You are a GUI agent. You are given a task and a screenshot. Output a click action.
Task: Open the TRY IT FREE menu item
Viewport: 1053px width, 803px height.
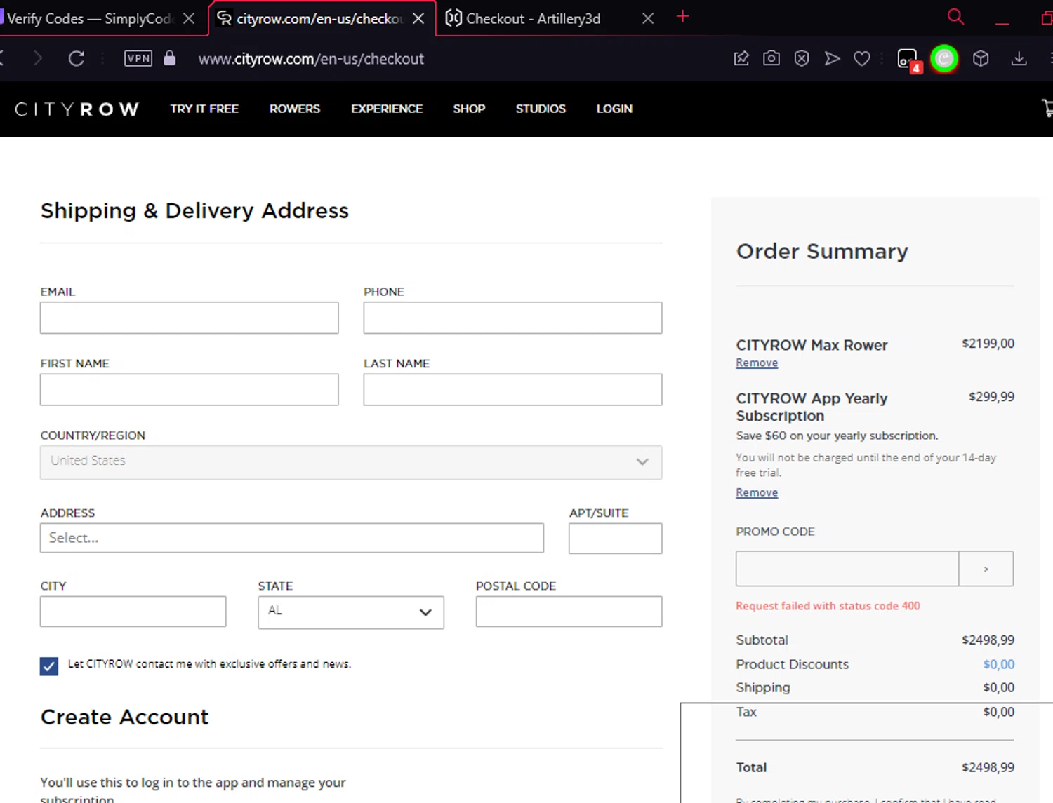(204, 109)
